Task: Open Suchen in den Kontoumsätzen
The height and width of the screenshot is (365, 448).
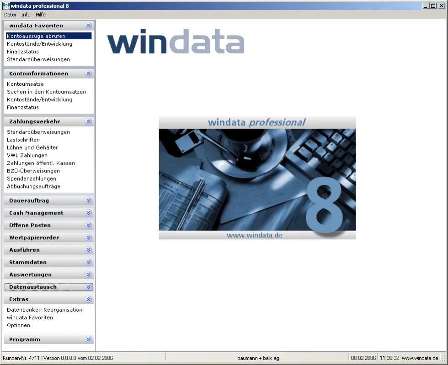Action: (x=46, y=92)
